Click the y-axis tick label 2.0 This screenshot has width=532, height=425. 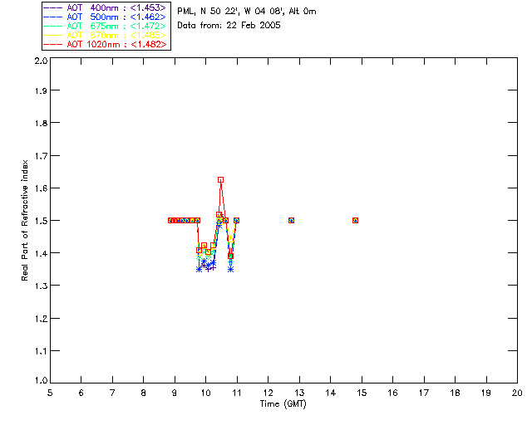pos(41,61)
